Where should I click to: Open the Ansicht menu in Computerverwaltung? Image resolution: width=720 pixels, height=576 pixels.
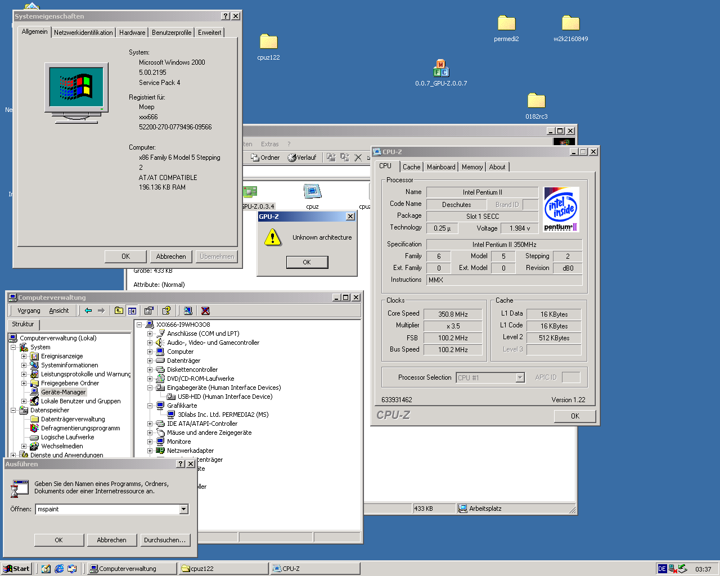[x=59, y=310]
